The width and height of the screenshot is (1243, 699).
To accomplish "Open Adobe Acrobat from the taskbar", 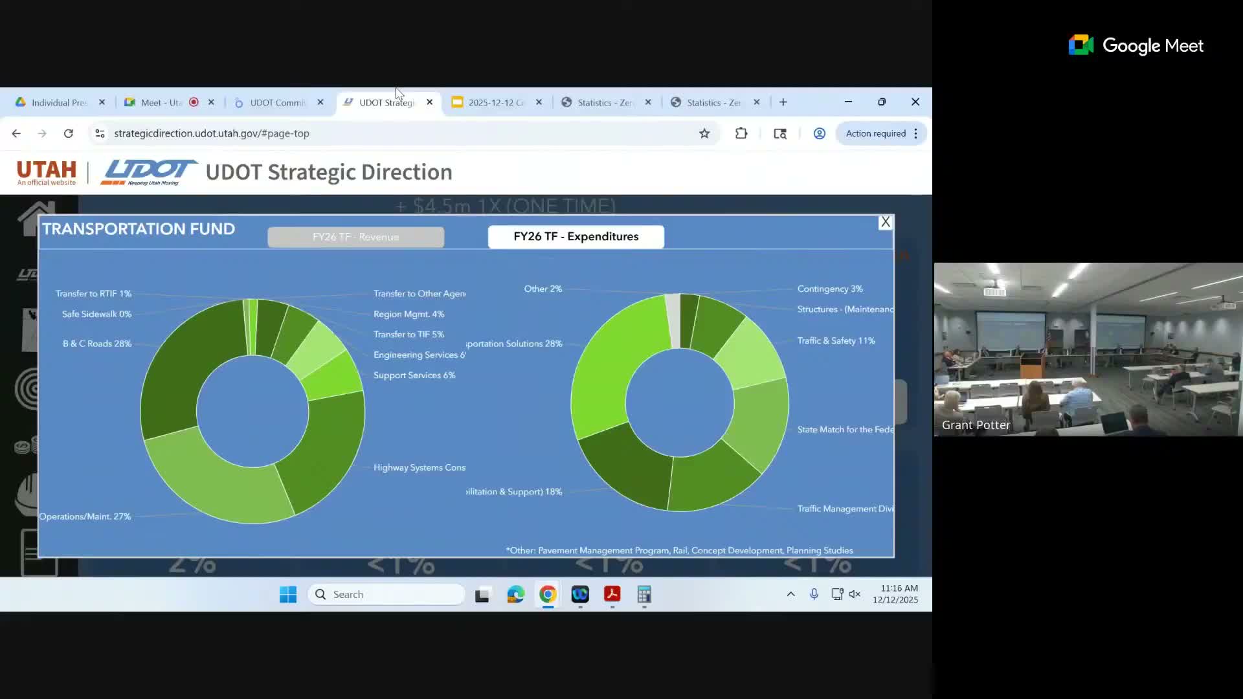I will point(612,594).
